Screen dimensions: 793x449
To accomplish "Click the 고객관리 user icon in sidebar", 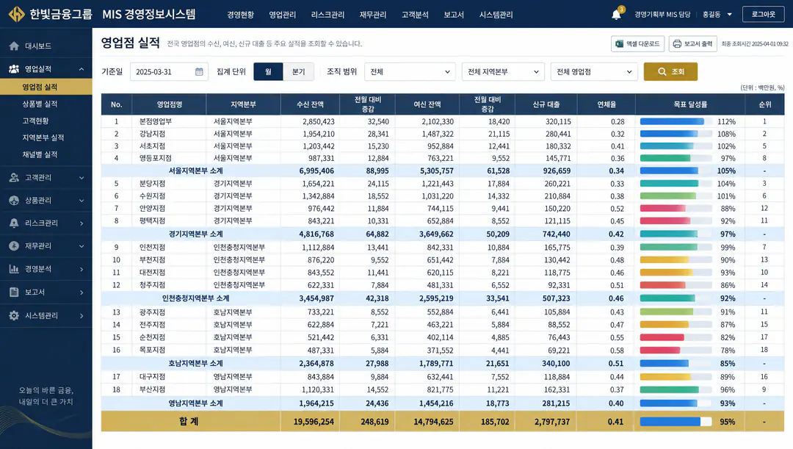I will pos(14,178).
